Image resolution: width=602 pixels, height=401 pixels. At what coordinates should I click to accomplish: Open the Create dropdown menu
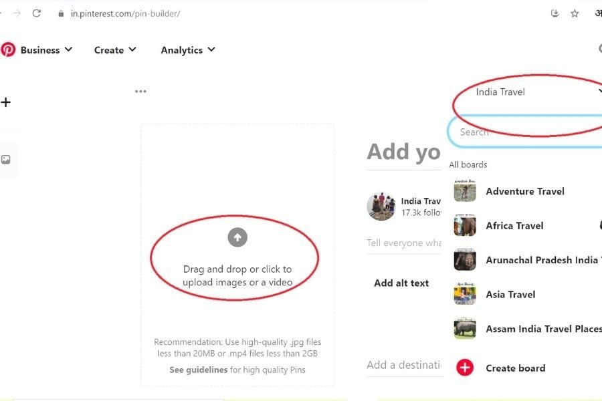click(115, 50)
